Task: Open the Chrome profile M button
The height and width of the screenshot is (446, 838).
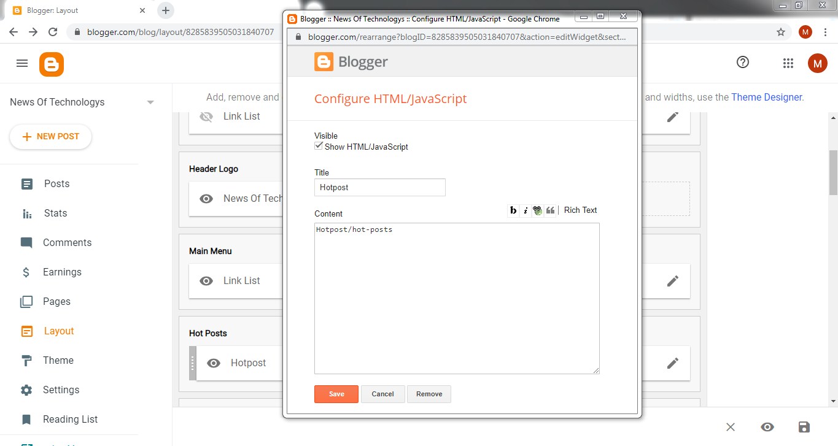Action: coord(805,32)
